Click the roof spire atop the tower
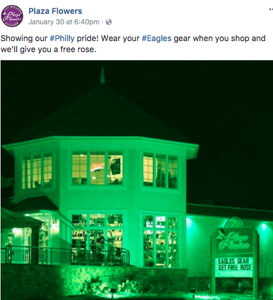Screen dimensions: 273x300 pos(102,75)
